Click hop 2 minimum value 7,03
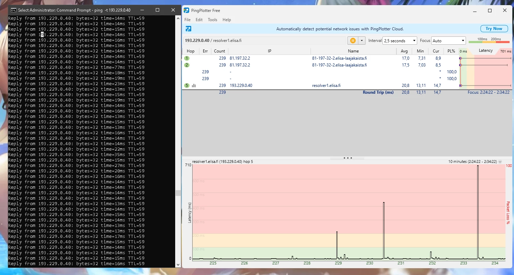 click(x=422, y=65)
